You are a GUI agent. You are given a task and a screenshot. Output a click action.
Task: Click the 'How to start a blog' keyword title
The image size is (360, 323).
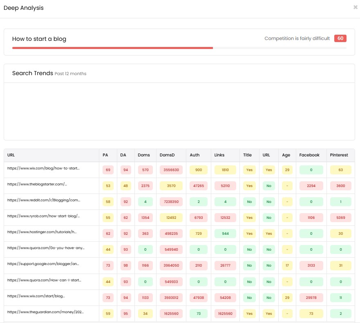coord(39,39)
